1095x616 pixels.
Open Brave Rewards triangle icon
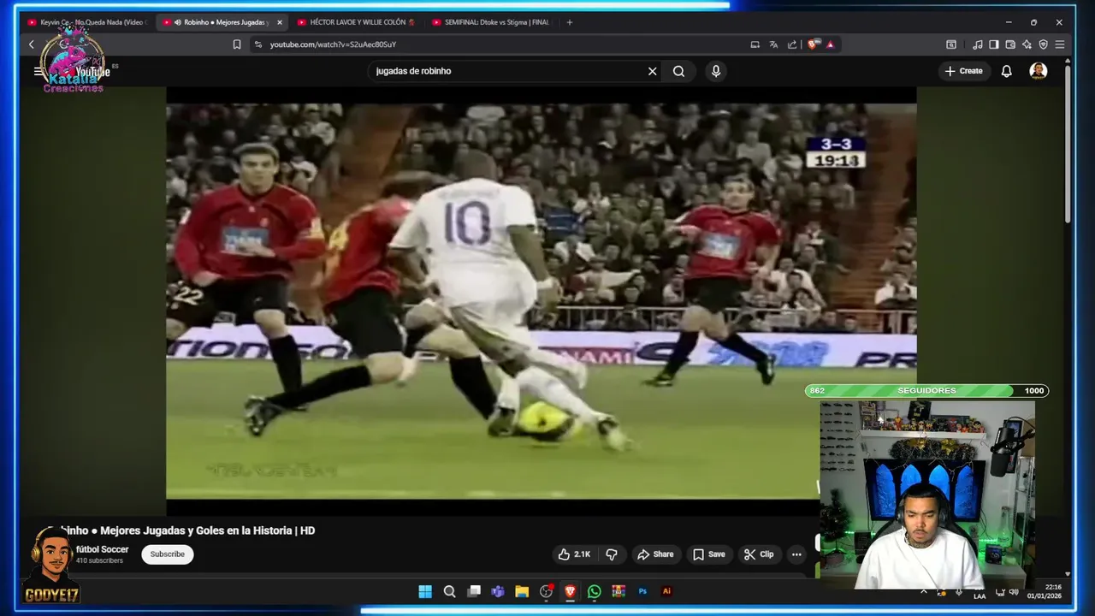coord(830,44)
